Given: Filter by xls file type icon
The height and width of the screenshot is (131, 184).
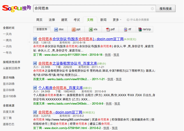Looking at the screenshot, I should pyautogui.click(x=91, y=29).
